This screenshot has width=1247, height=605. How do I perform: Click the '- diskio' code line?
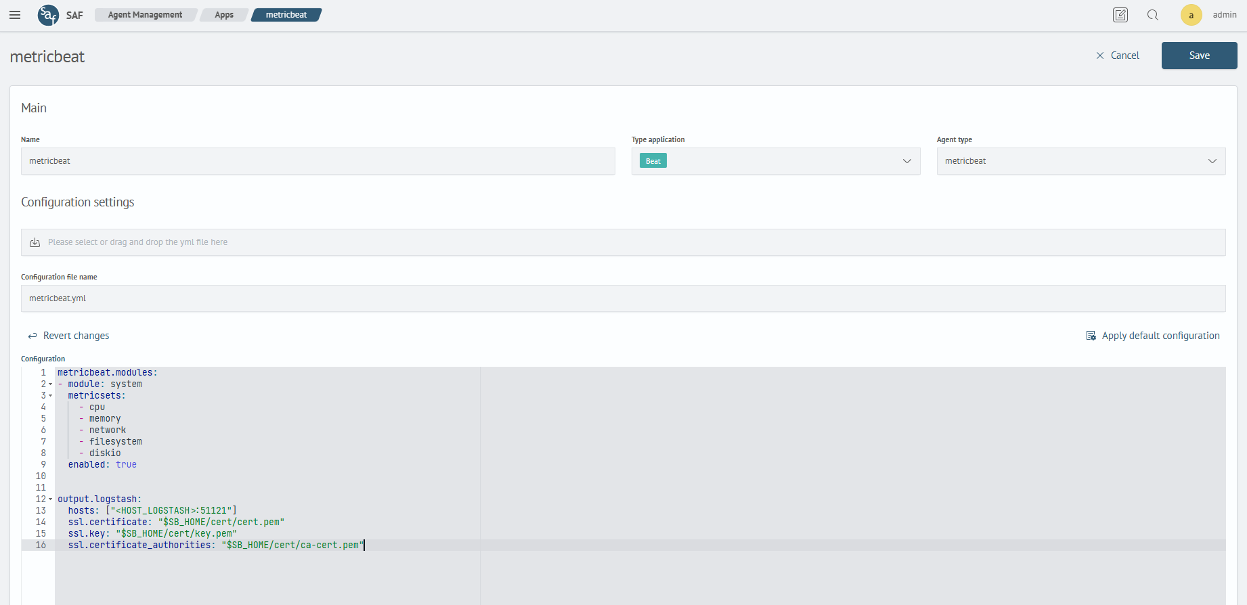100,453
